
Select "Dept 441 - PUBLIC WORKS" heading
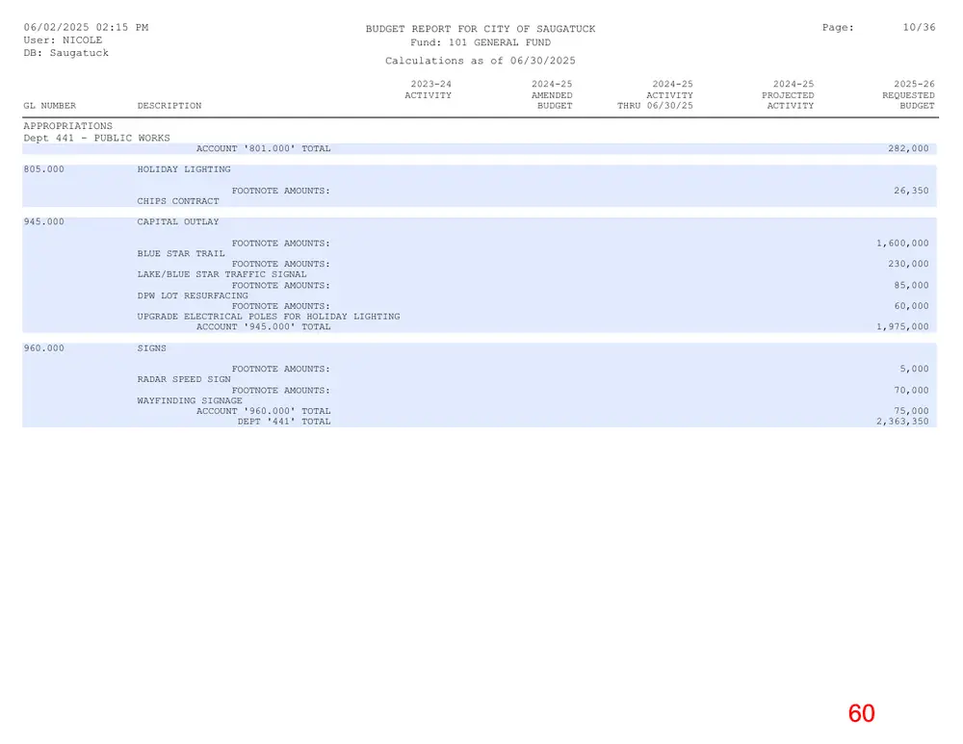96,139
